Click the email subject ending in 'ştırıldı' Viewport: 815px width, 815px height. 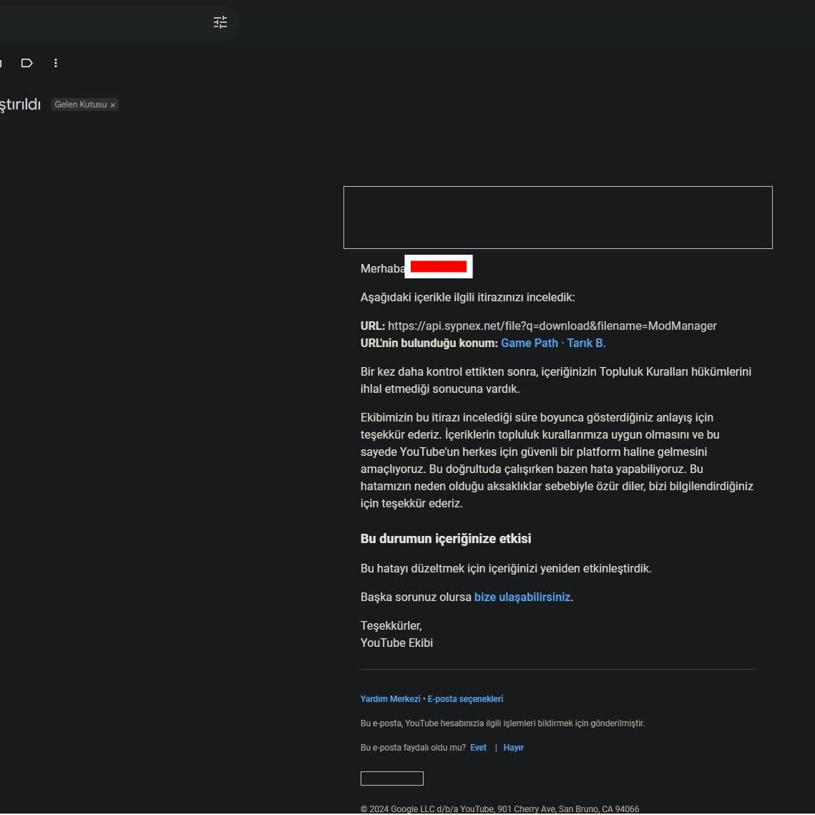tap(20, 104)
